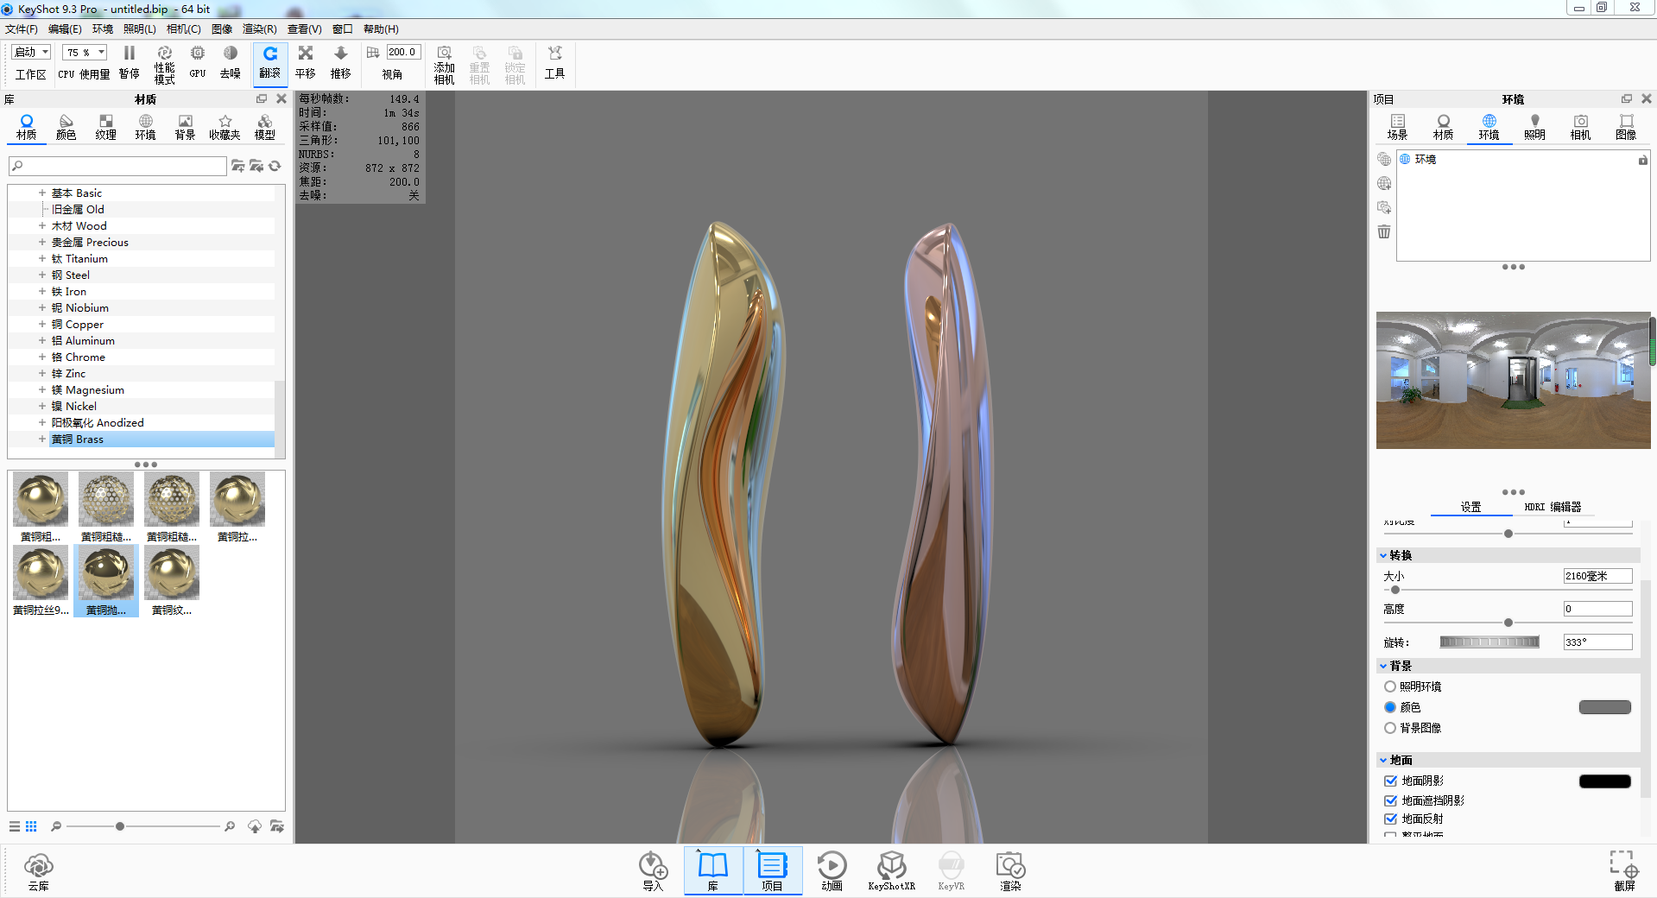Switch library to list view icon
Viewport: 1657px width, 898px height.
15,826
